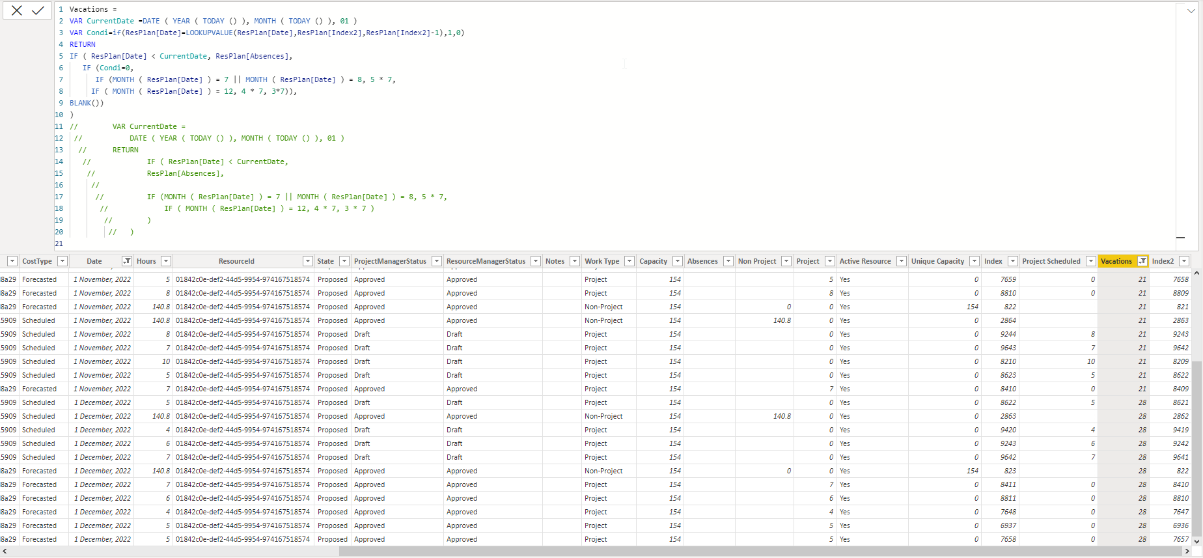The image size is (1203, 558).
Task: Collapse the formula bar using the chevron
Action: [x=1191, y=10]
